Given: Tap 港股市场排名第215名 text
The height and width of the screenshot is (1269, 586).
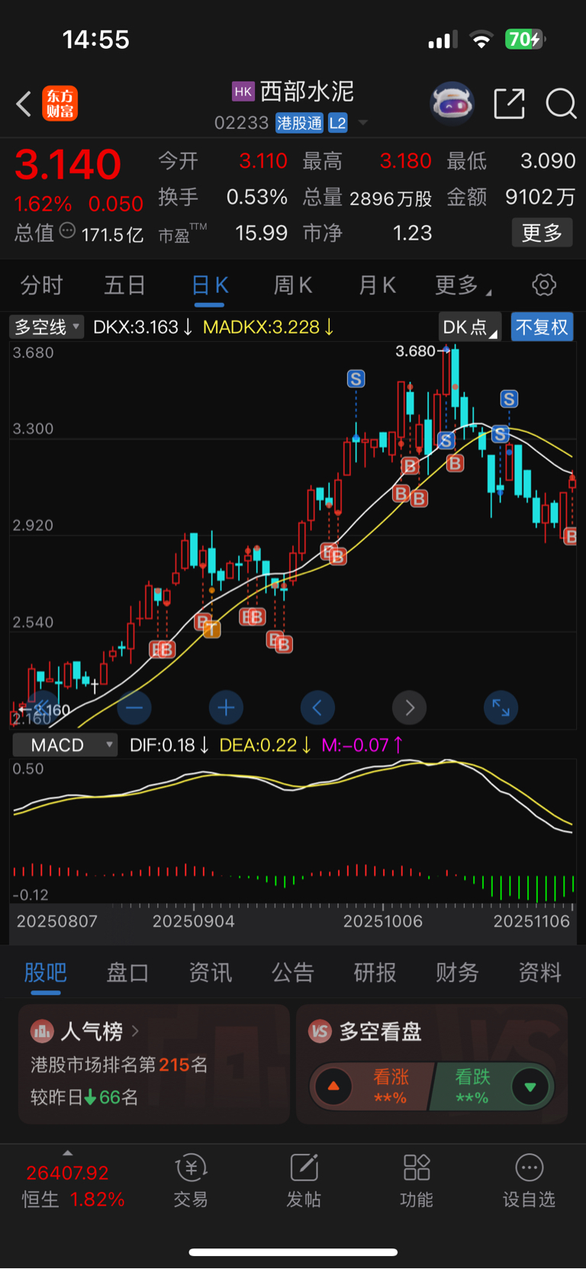Looking at the screenshot, I should [x=119, y=1064].
